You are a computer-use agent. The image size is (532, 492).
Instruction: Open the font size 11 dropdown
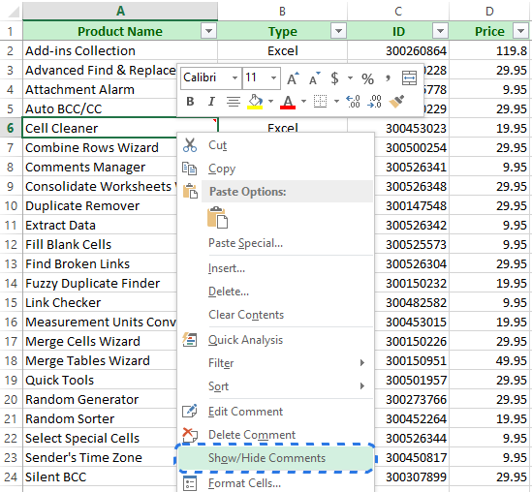pos(273,78)
